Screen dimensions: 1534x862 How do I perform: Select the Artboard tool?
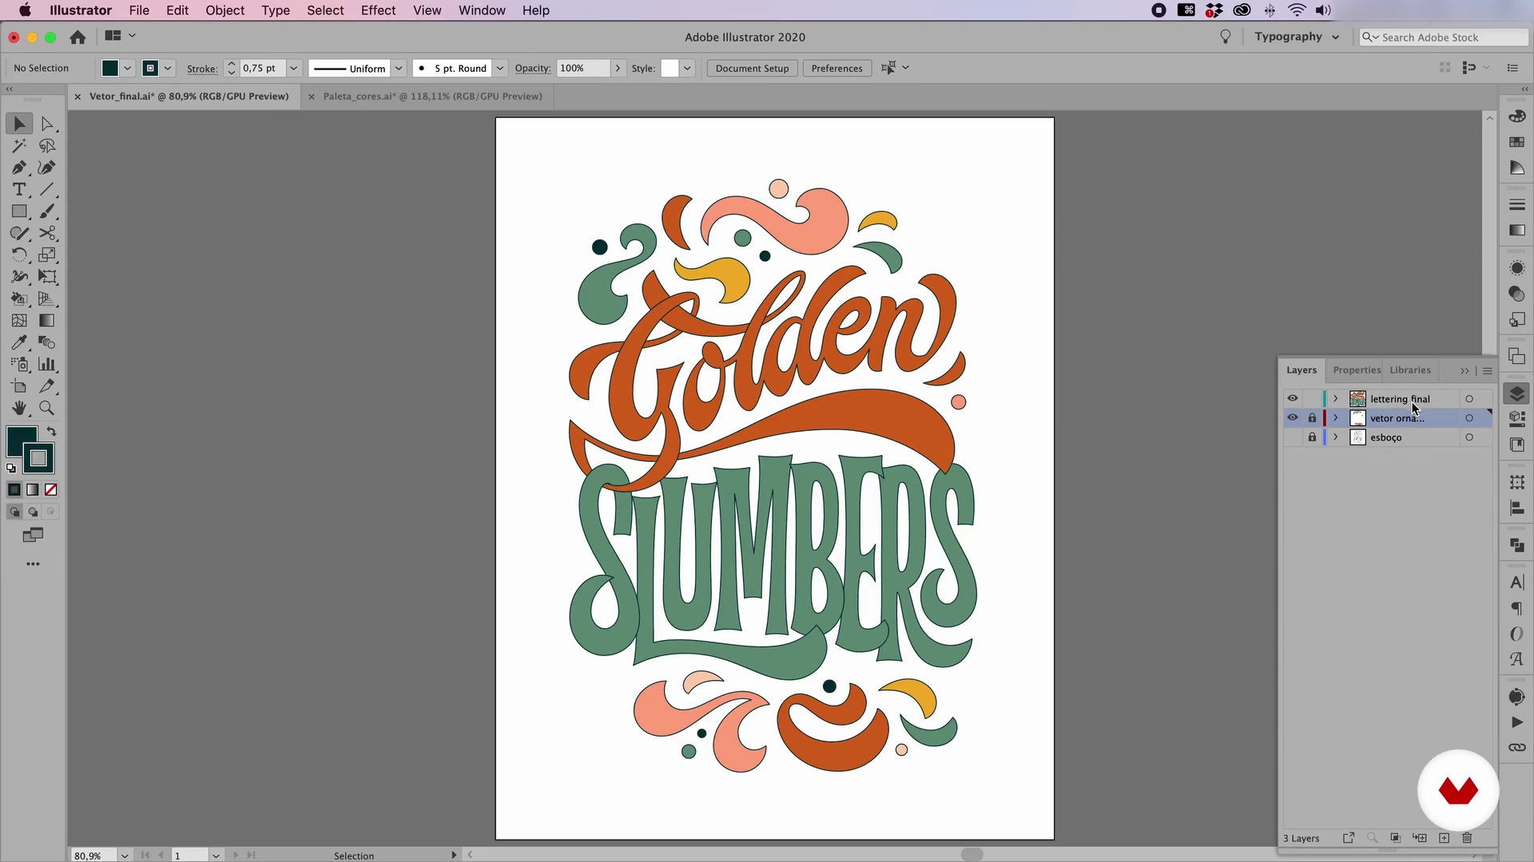[x=19, y=386]
